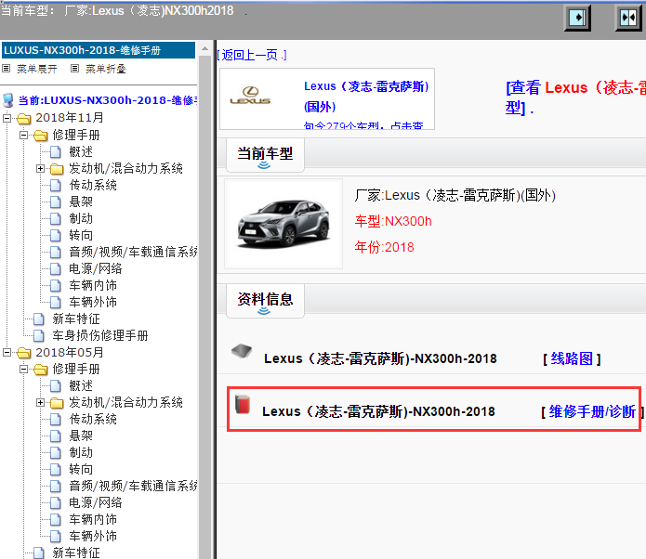Click the folder icon of 发动机/混合动力系统 under 2018年05月
646x559 pixels.
57,403
